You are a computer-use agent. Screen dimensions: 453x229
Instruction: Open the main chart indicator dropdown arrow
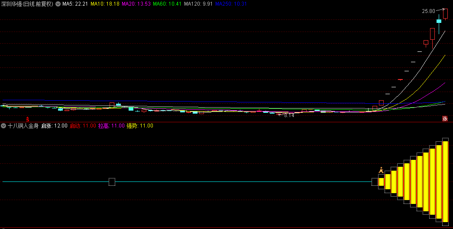tap(58, 4)
